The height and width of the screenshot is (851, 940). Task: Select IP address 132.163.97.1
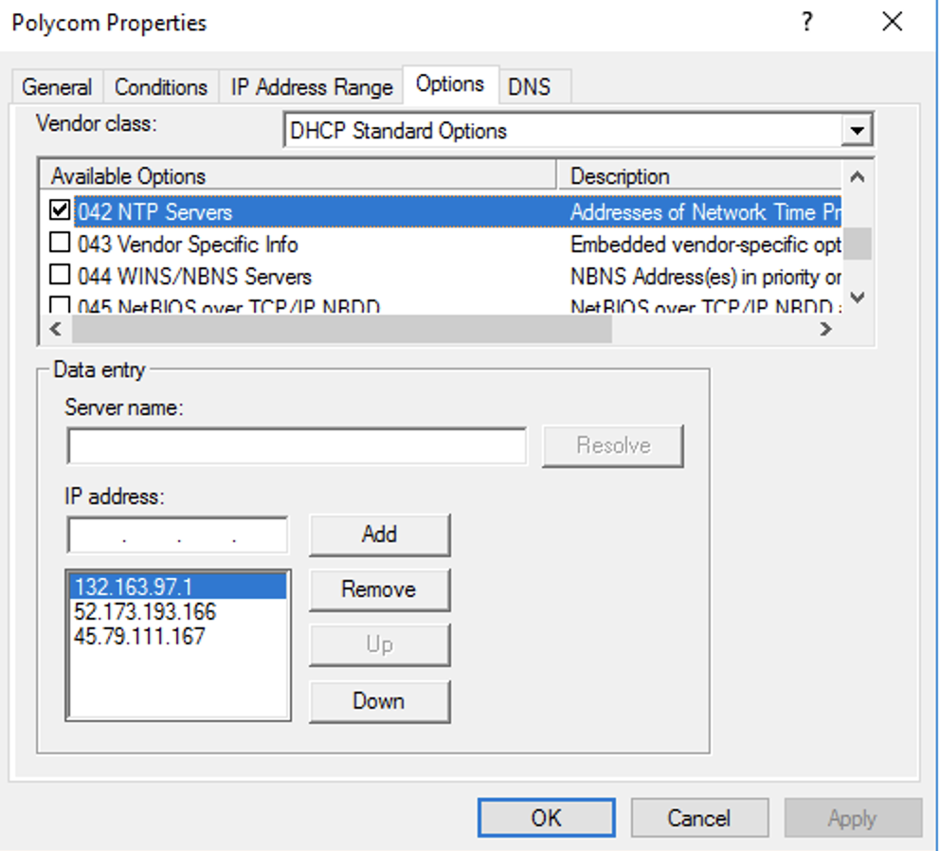177,587
